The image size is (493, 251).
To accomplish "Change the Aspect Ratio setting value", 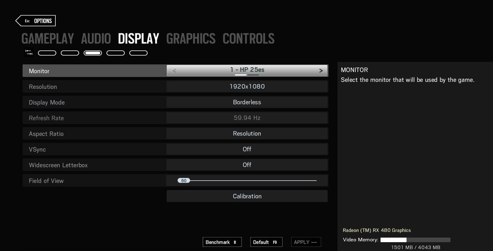I will click(247, 134).
